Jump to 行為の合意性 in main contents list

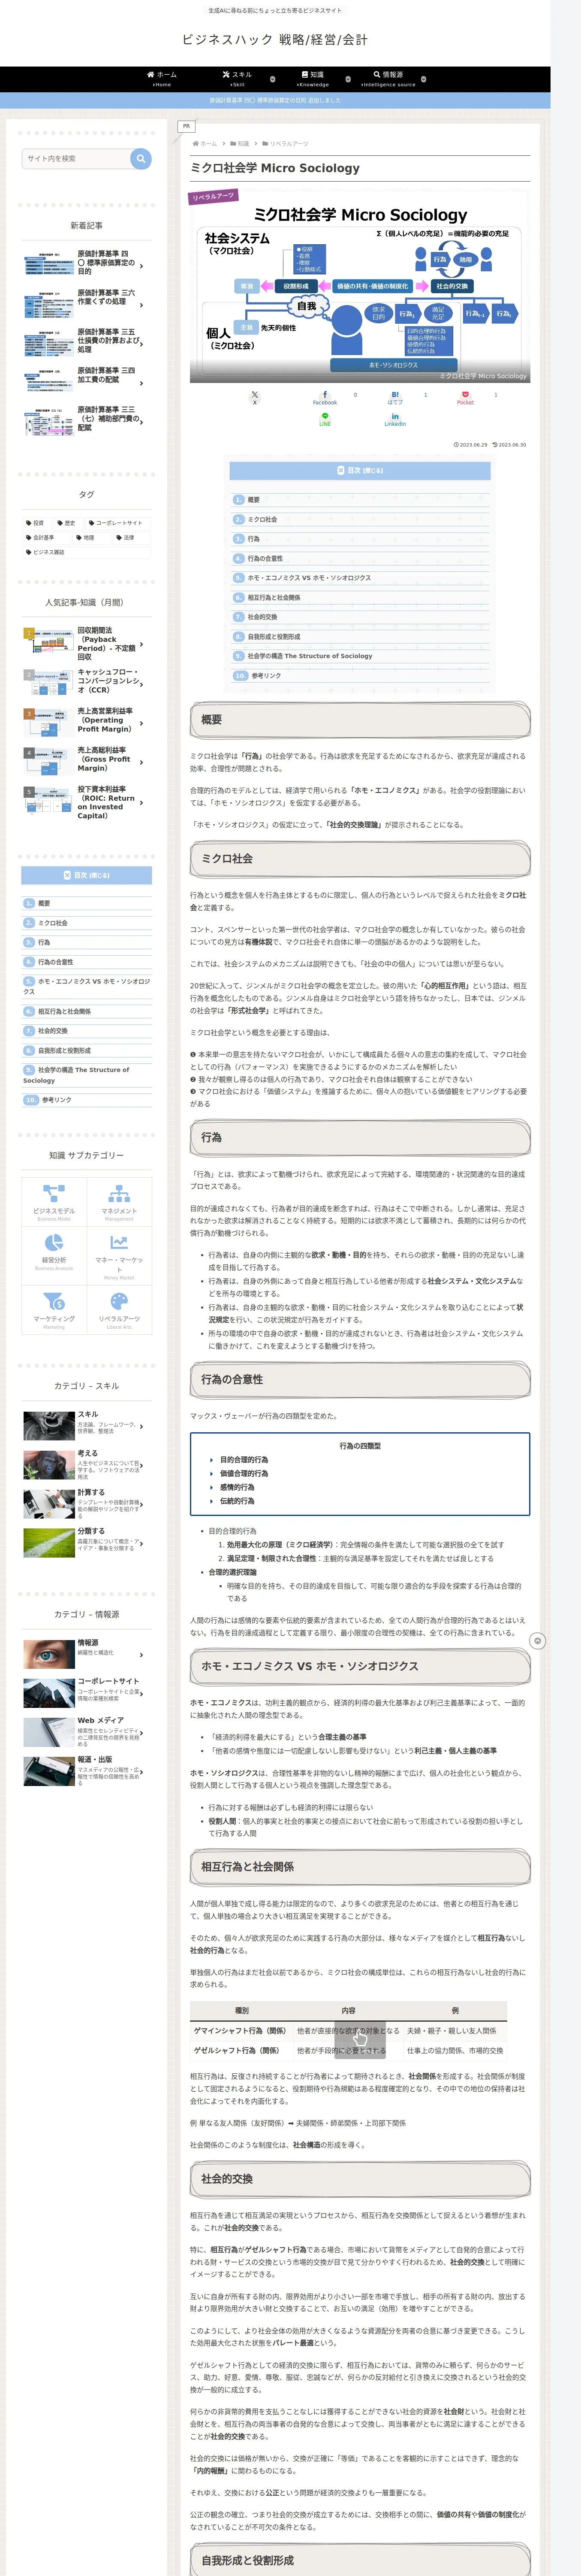[265, 558]
